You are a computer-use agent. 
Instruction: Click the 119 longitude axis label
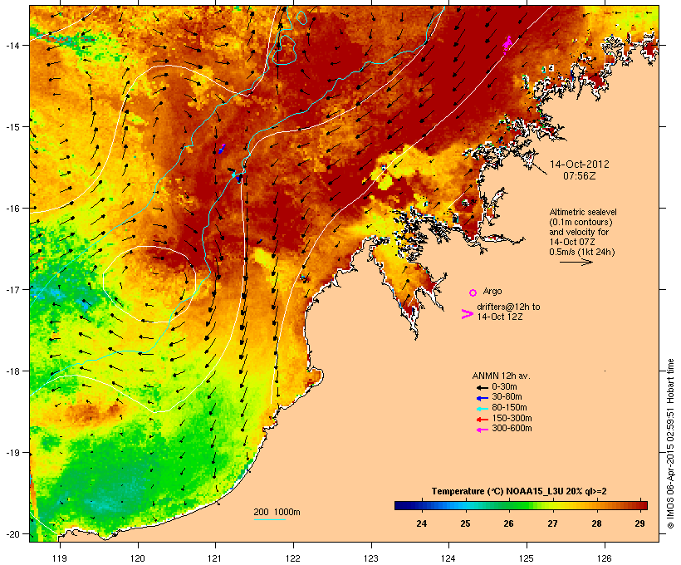click(60, 558)
